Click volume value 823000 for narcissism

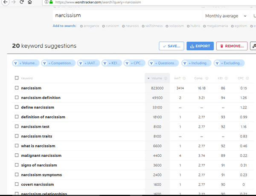[157, 88]
